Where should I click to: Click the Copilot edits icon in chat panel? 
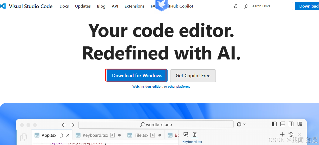point(194,135)
